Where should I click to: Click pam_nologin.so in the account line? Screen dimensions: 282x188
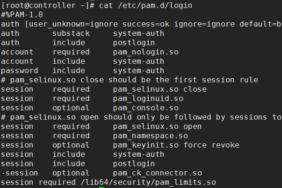(x=145, y=52)
